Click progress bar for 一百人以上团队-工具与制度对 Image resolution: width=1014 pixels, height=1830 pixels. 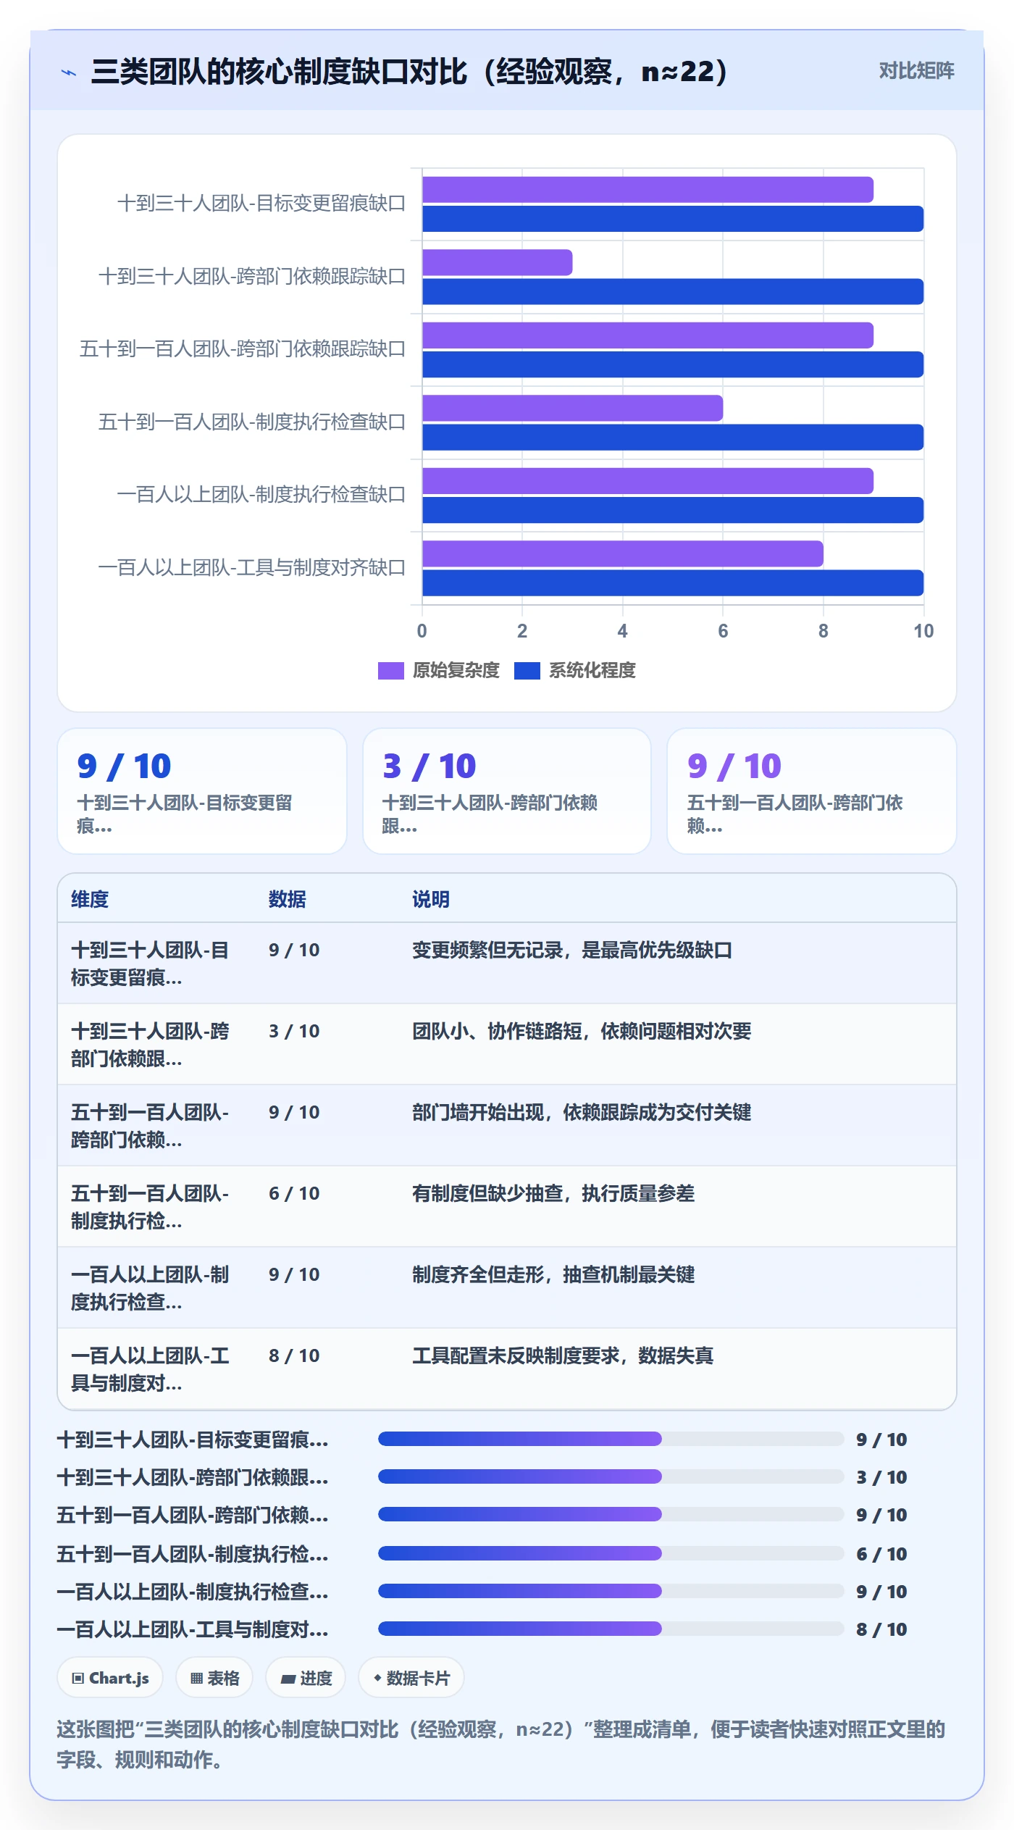(x=611, y=1629)
